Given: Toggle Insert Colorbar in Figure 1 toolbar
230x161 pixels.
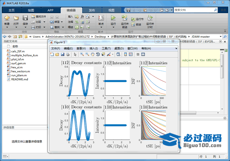Looking at the screenshot, I should (125, 54).
